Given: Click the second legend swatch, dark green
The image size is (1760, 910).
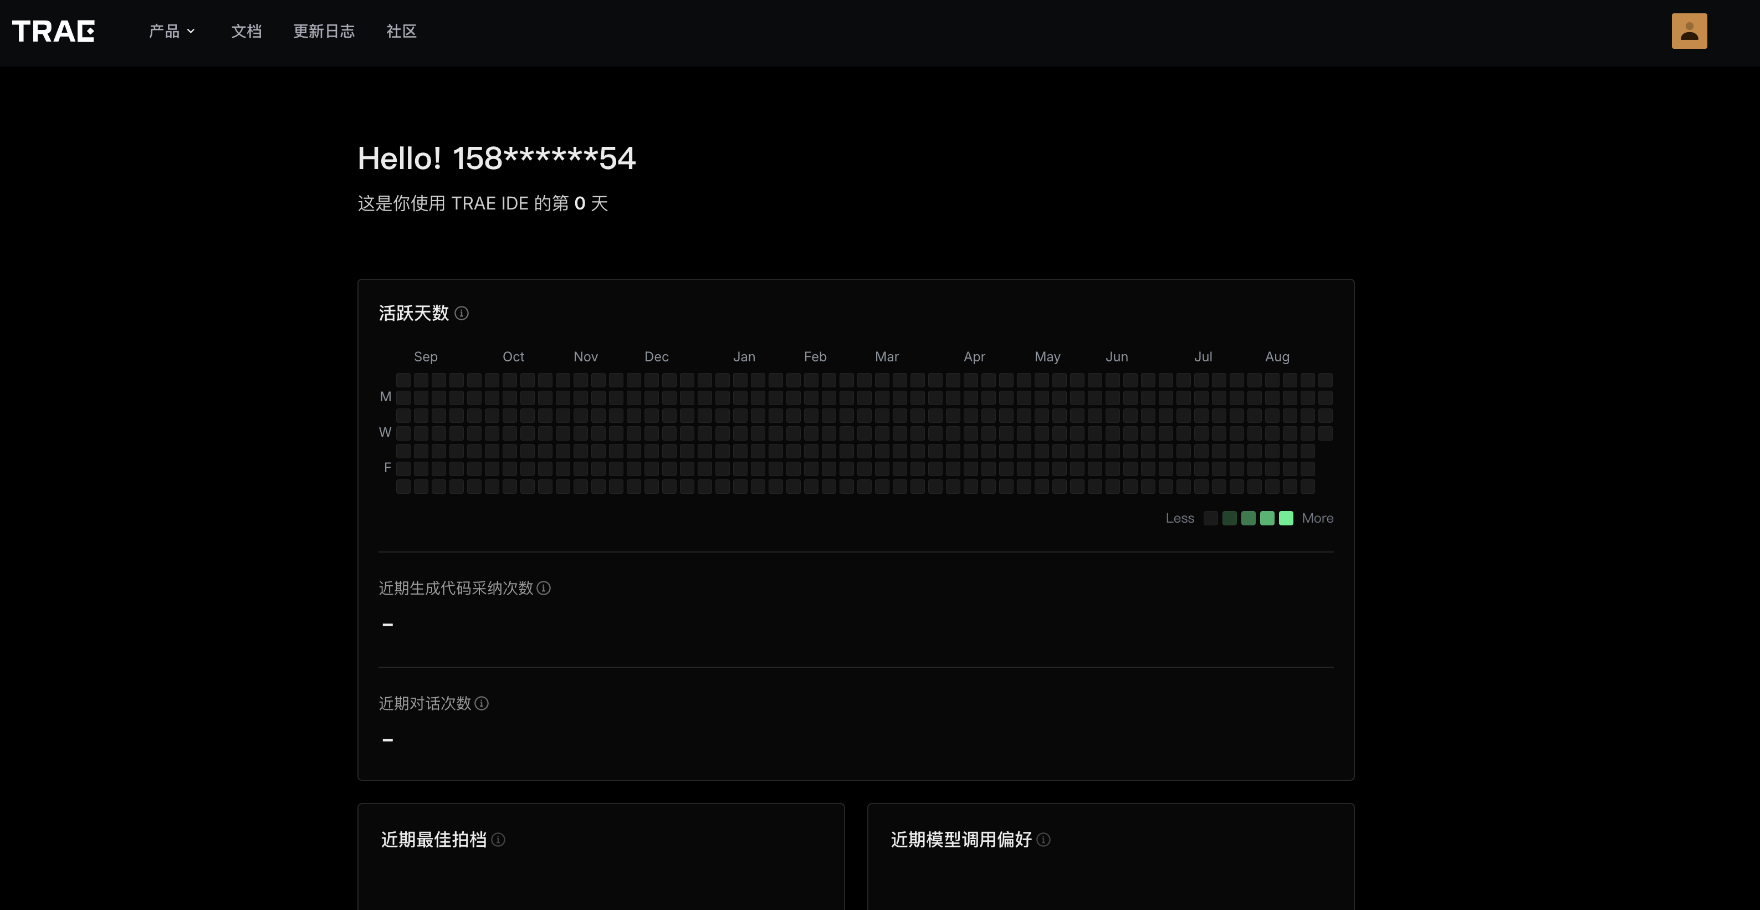Looking at the screenshot, I should tap(1229, 519).
